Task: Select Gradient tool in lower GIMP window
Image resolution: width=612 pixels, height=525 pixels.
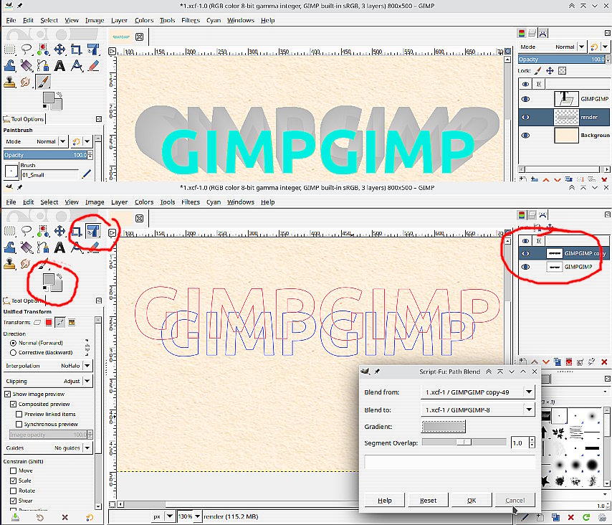Action: click(x=27, y=247)
